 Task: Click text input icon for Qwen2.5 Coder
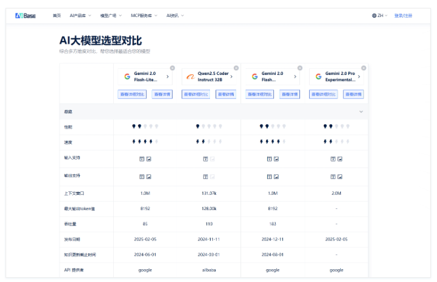click(205, 159)
